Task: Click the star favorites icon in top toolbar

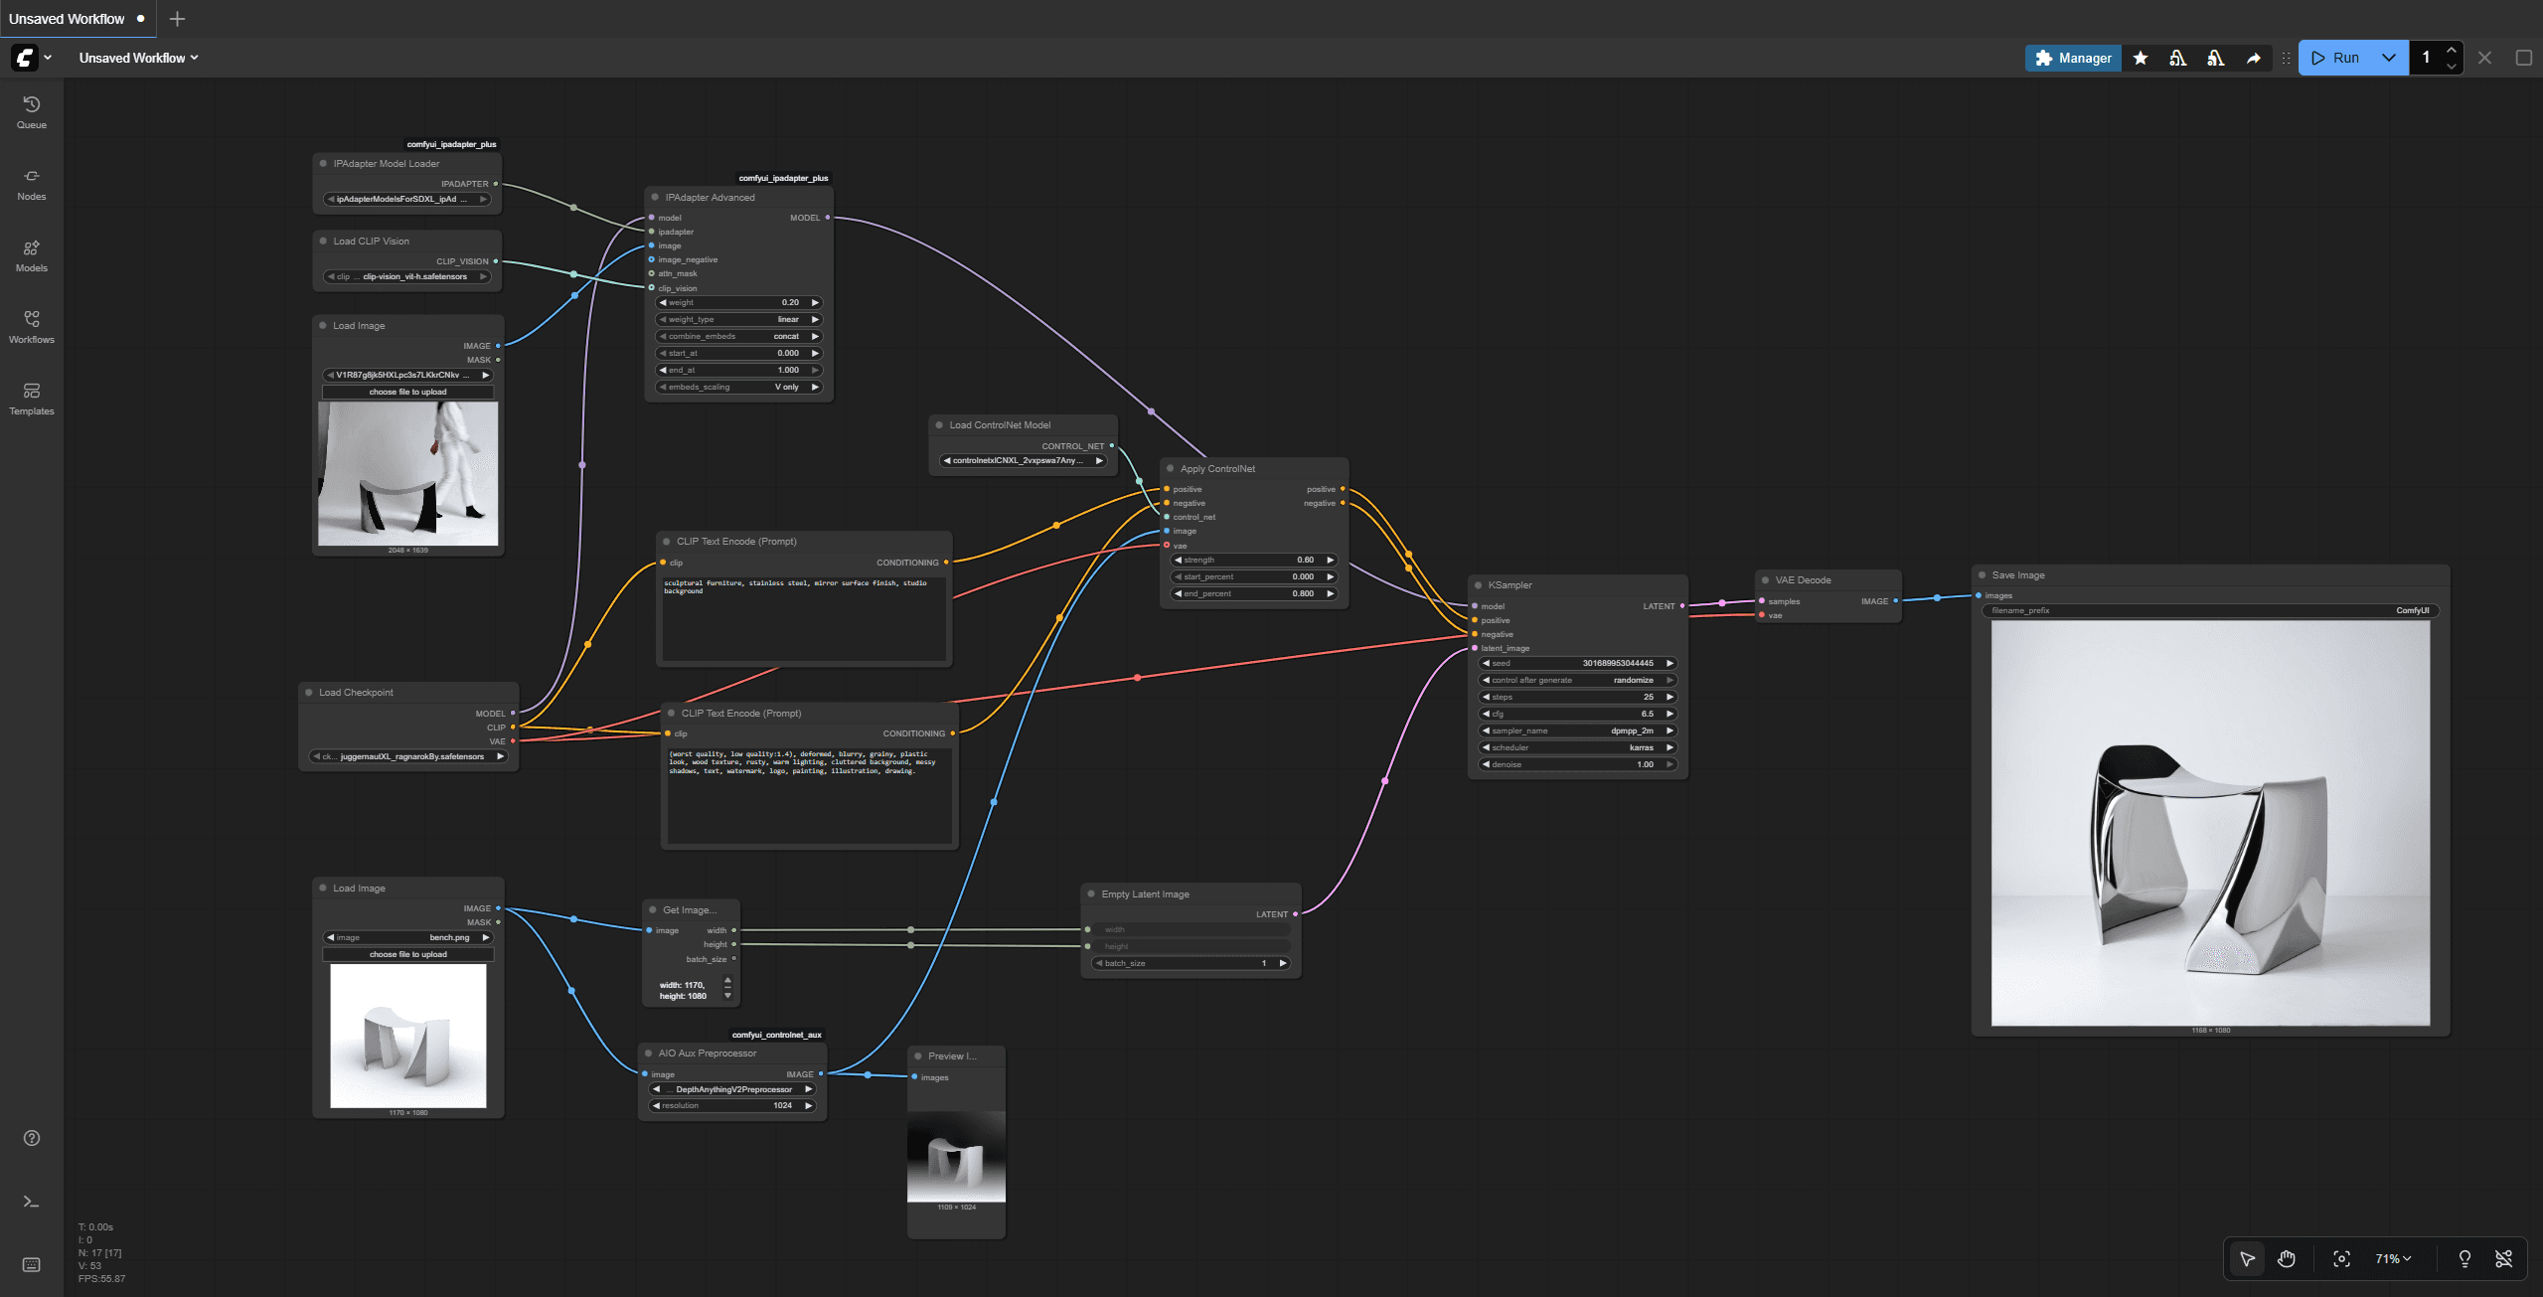Action: tap(2141, 58)
